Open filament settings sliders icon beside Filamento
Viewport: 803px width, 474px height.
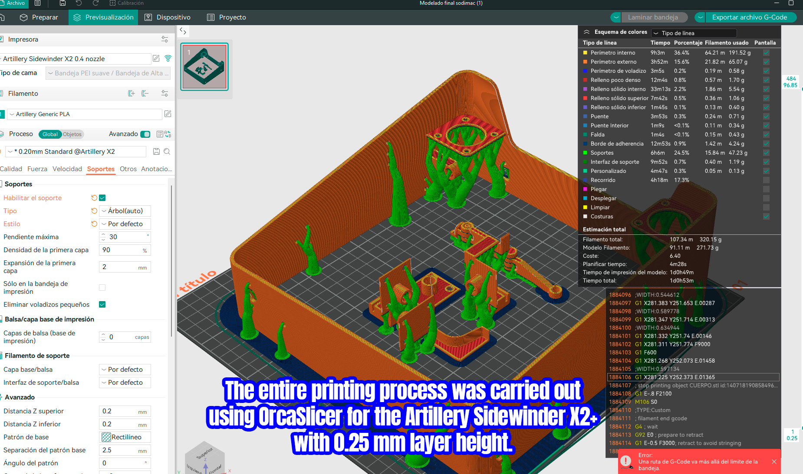click(165, 93)
